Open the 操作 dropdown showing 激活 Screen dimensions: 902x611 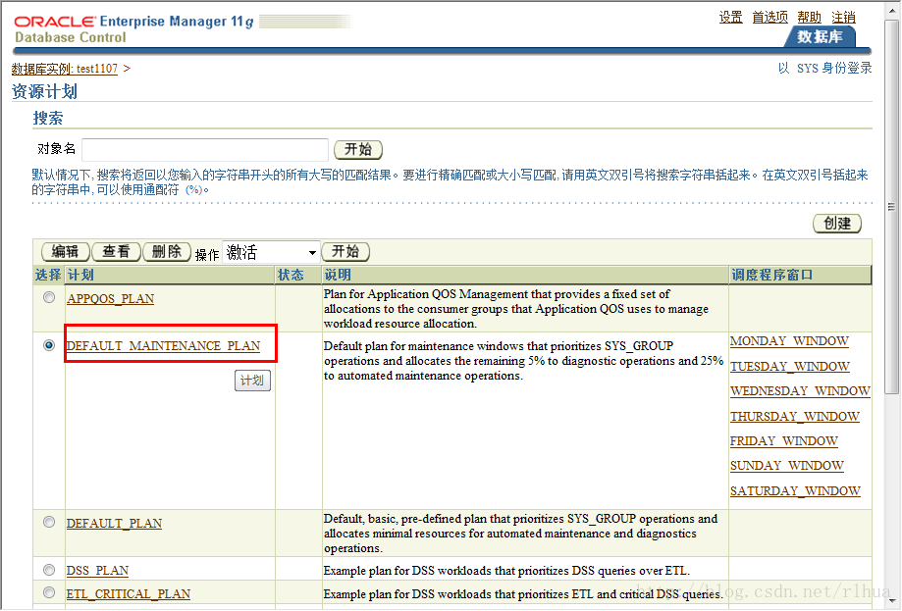click(270, 252)
